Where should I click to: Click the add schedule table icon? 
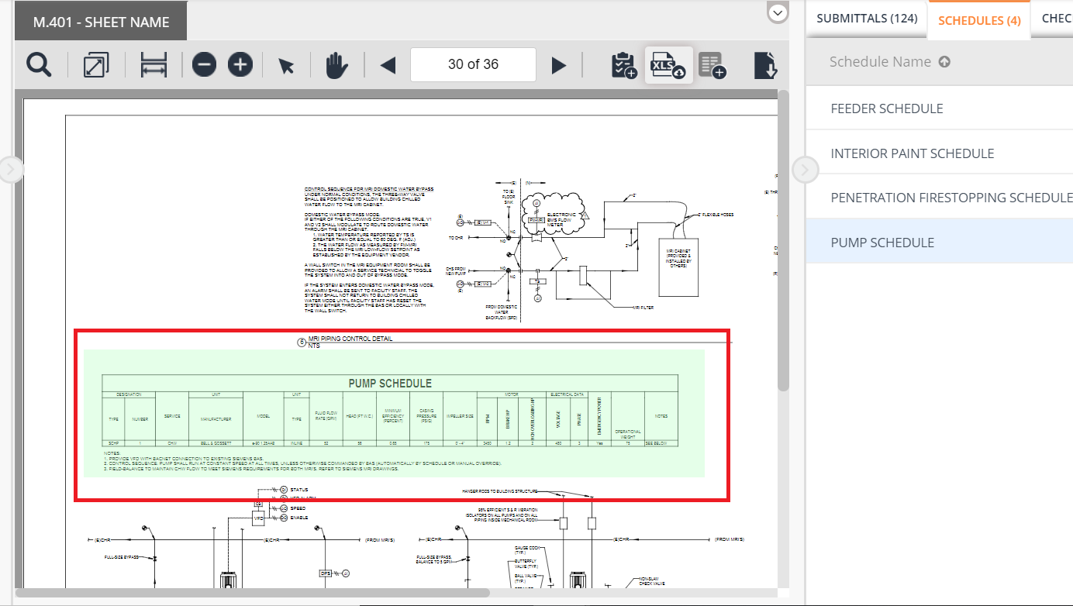(712, 65)
